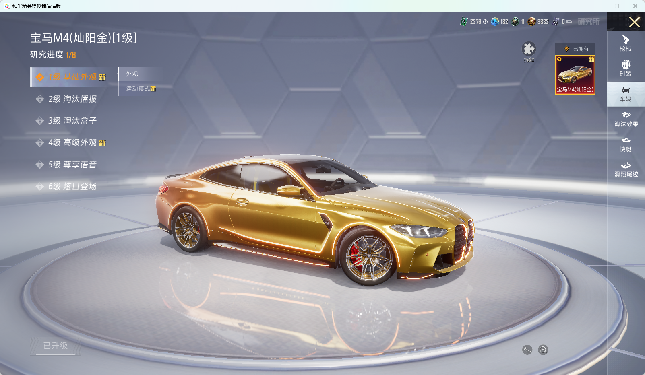Click the purple card currency icon
This screenshot has height=375, width=645.
[556, 21]
